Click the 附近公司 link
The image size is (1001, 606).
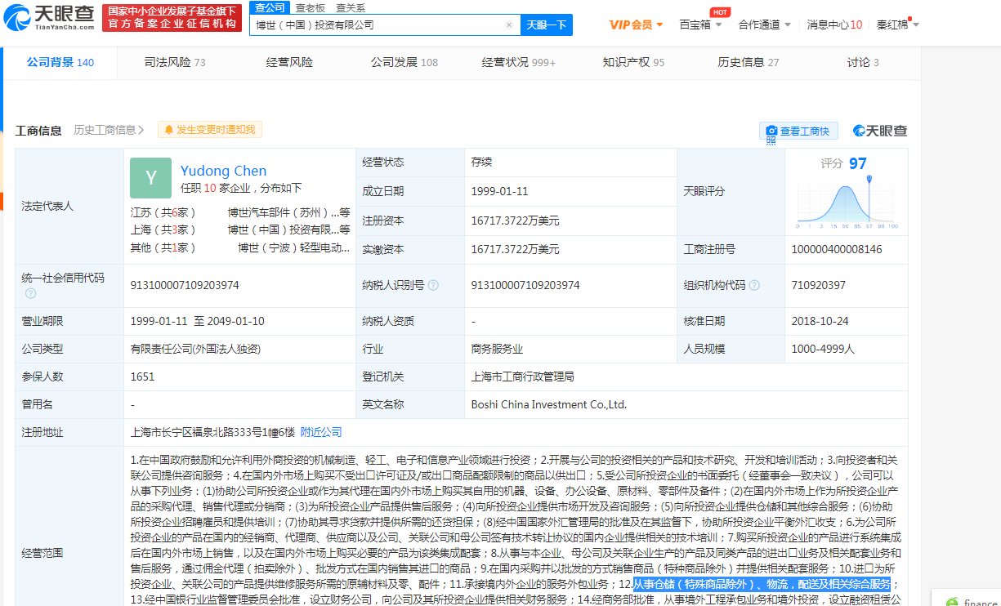321,432
